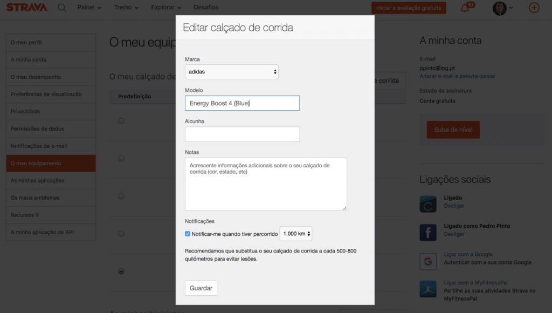Click the Alterar e-mail e palavra-passe link
Image resolution: width=552 pixels, height=313 pixels.
(457, 76)
